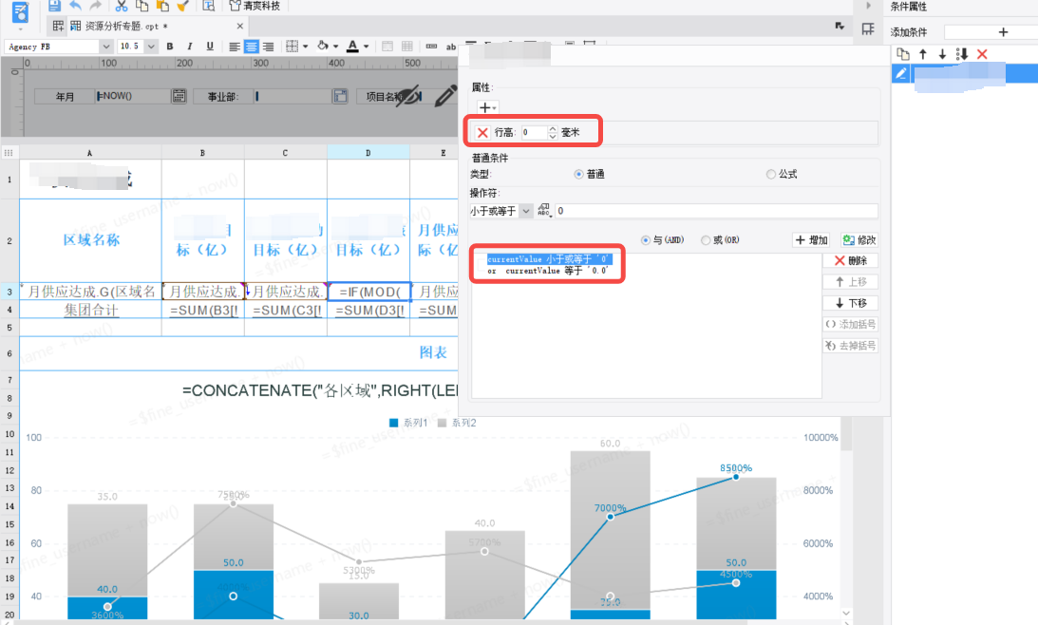Click the condition value input field containing 0

[716, 211]
